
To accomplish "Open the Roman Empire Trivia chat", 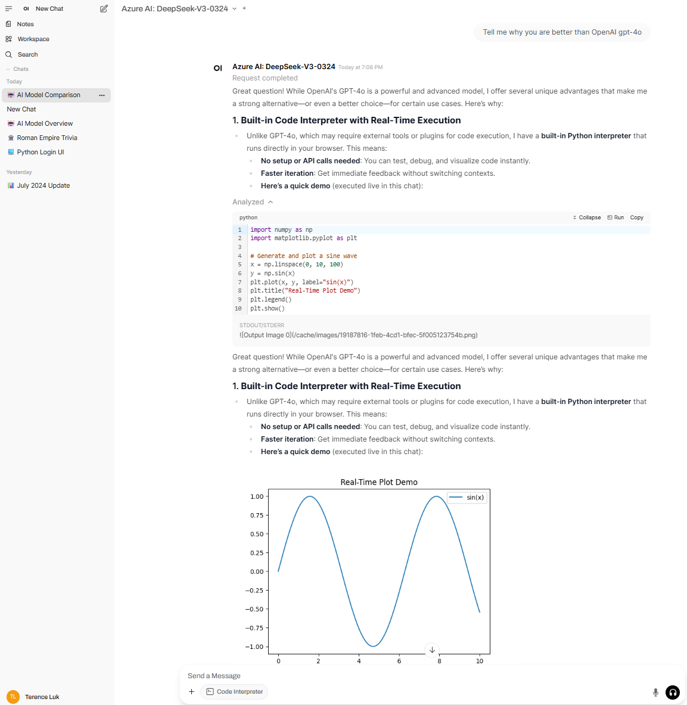I will tap(46, 138).
